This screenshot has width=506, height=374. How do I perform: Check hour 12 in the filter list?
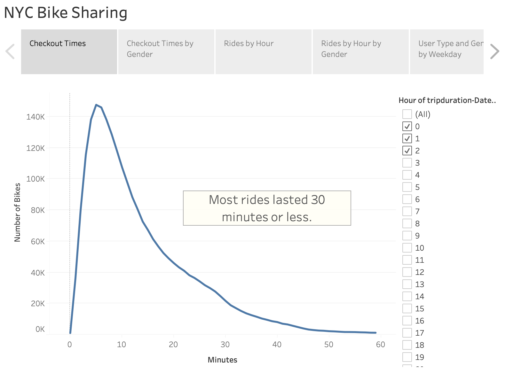point(407,272)
